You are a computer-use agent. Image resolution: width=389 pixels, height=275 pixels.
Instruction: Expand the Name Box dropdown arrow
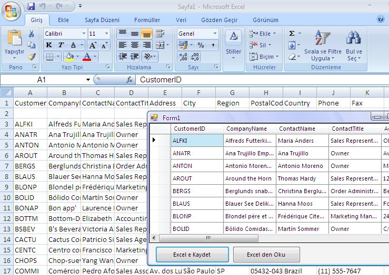[88, 80]
